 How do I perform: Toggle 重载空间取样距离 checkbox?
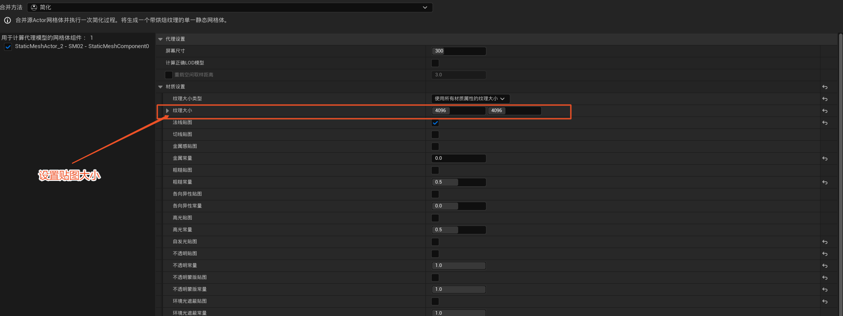(x=169, y=75)
